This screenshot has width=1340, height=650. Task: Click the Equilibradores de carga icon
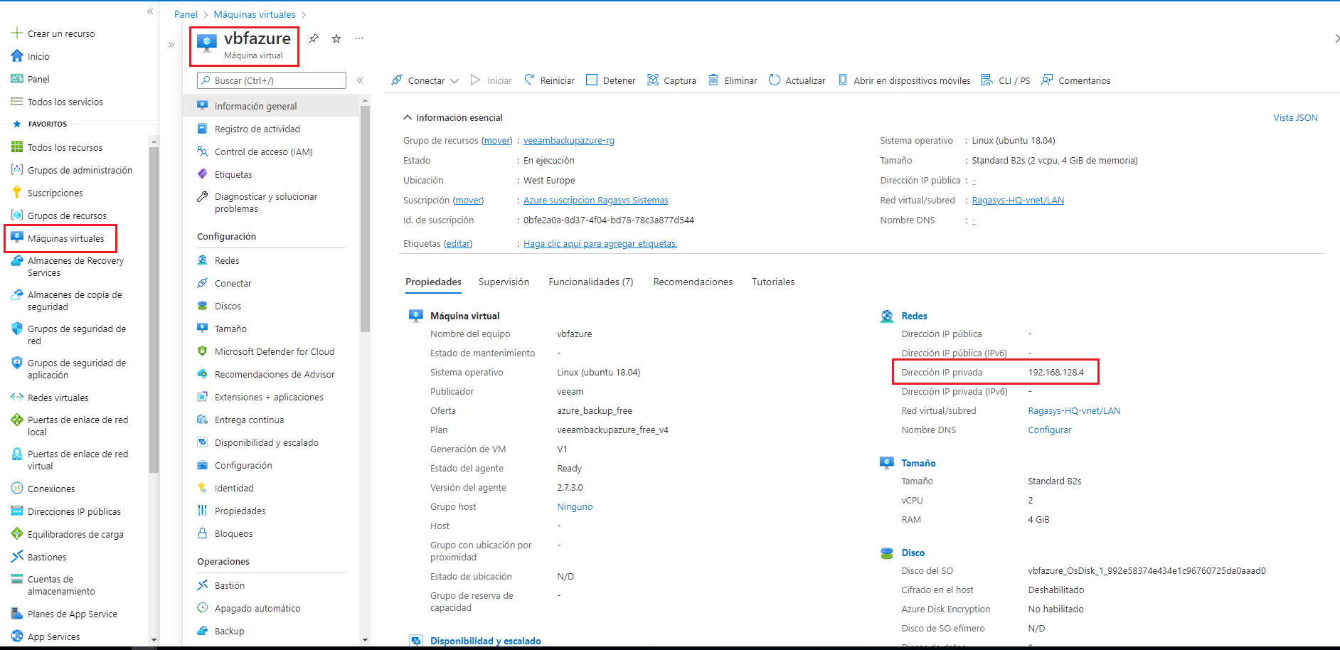(17, 533)
